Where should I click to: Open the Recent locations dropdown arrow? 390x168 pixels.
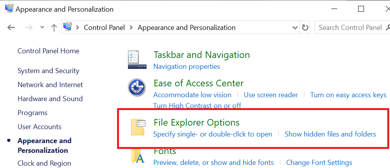42,28
